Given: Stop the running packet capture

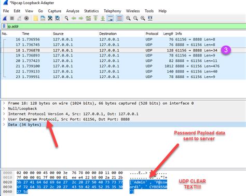Looking at the screenshot, I should pos(12,18).
